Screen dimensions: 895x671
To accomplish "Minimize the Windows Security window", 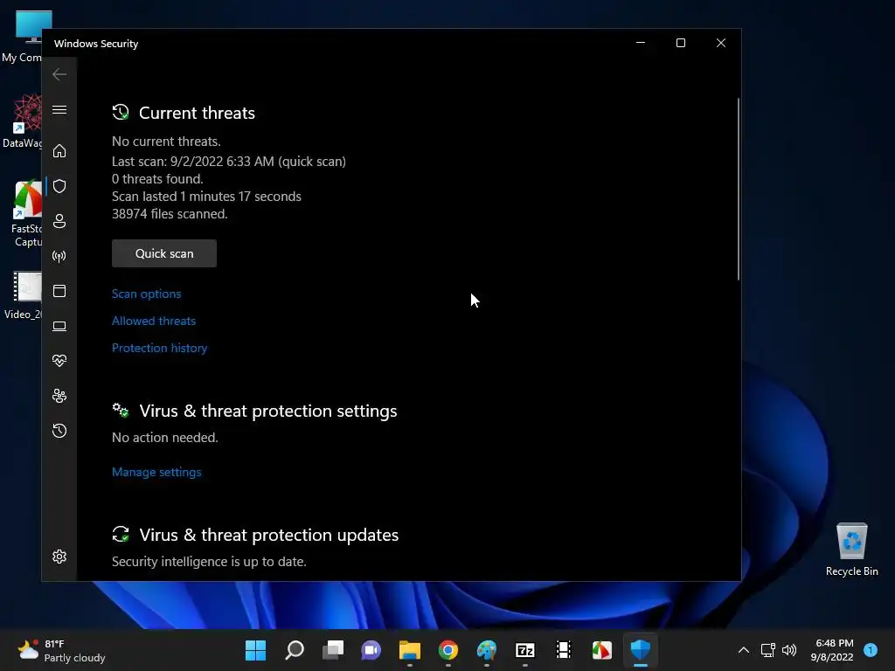I will pos(641,43).
